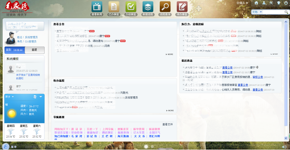Open 酒店预定 navigation link
This screenshot has width=290, height=150.
click(x=108, y=133)
